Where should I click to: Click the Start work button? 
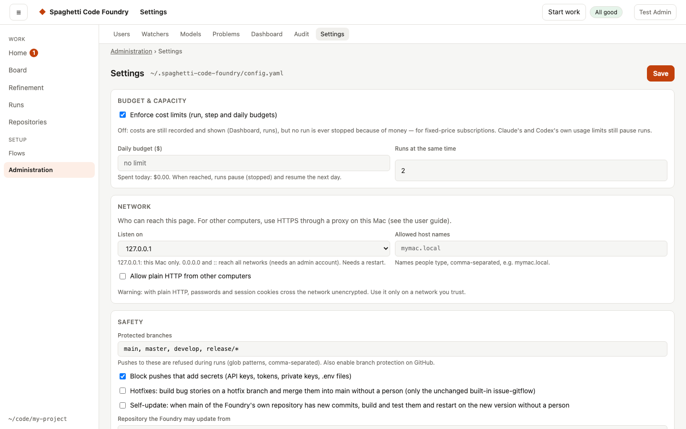pyautogui.click(x=564, y=12)
